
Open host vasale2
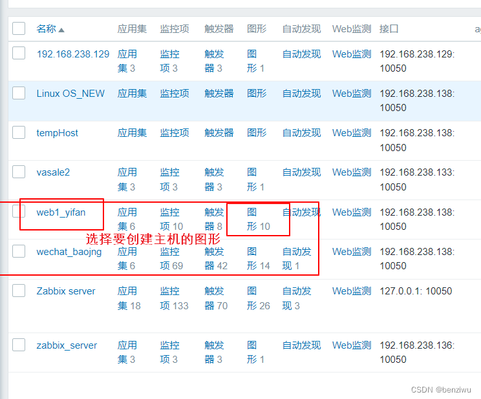53,172
